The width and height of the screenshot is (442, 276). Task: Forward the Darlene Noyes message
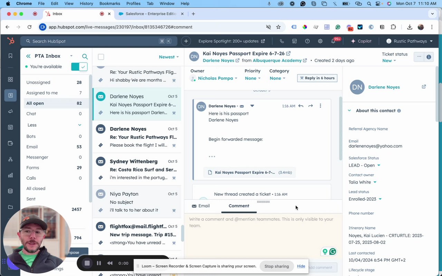click(x=310, y=106)
